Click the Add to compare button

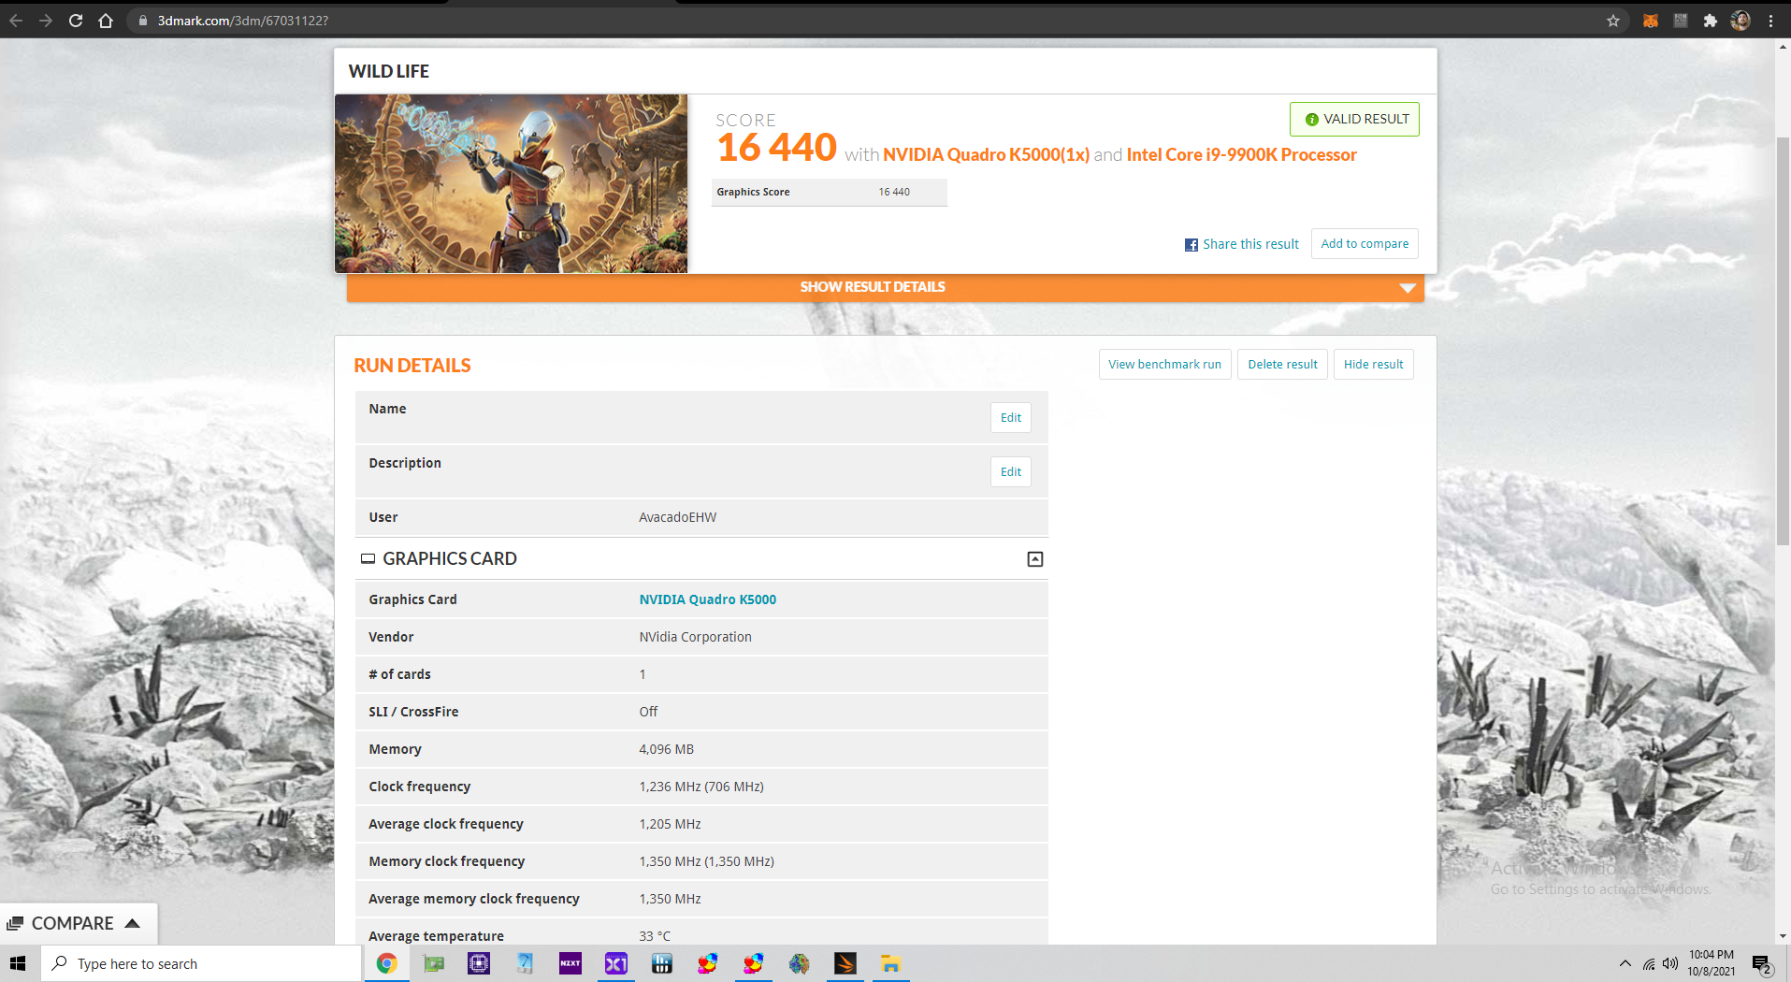click(x=1365, y=243)
